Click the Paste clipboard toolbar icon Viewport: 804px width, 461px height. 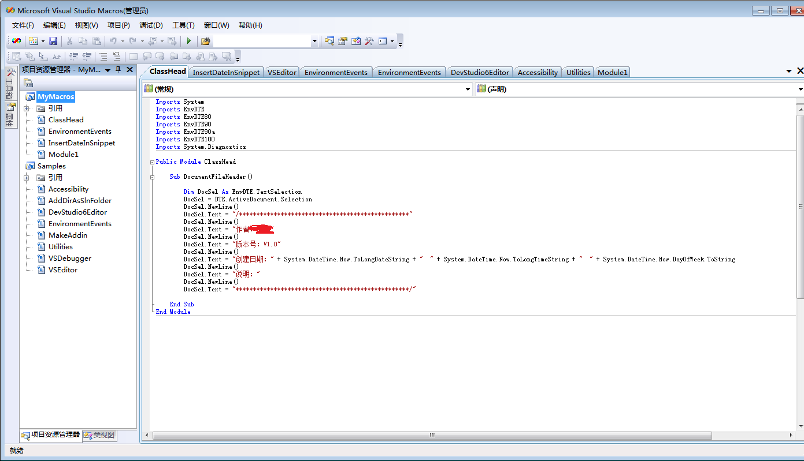[97, 41]
